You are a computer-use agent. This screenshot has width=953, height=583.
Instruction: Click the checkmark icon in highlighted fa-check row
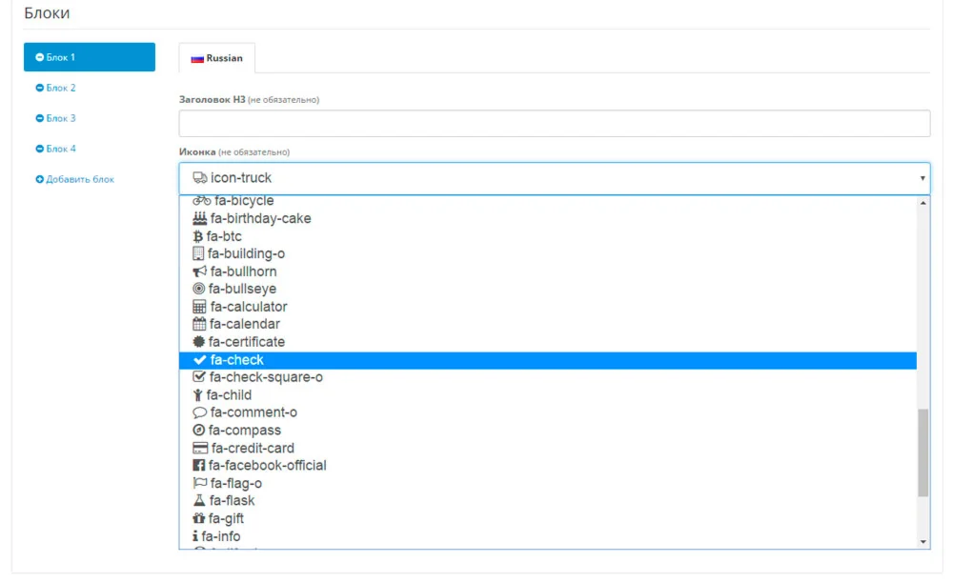click(x=199, y=360)
